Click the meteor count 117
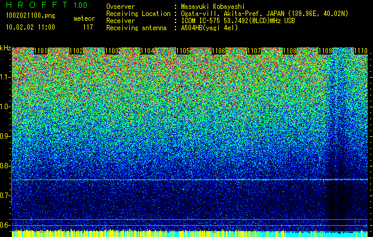Image resolution: width=373 pixels, height=237 pixels. tap(88, 27)
